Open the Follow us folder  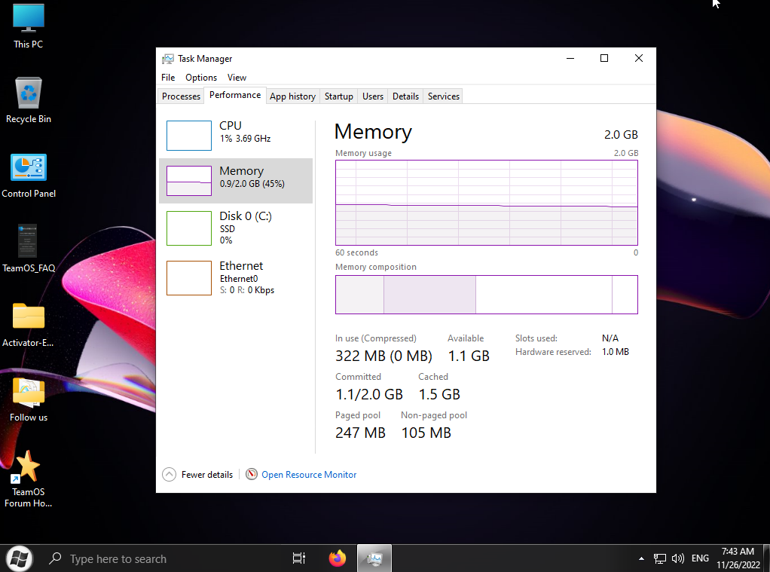[28, 399]
